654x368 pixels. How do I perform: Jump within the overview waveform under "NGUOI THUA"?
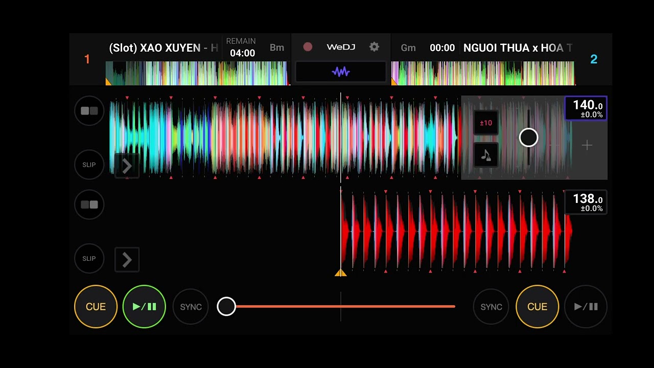point(483,73)
